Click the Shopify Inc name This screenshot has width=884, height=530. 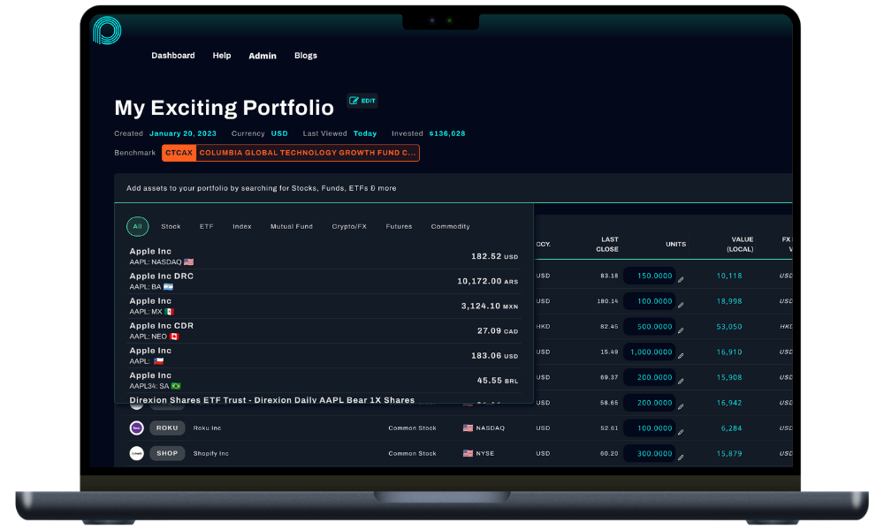pos(211,453)
